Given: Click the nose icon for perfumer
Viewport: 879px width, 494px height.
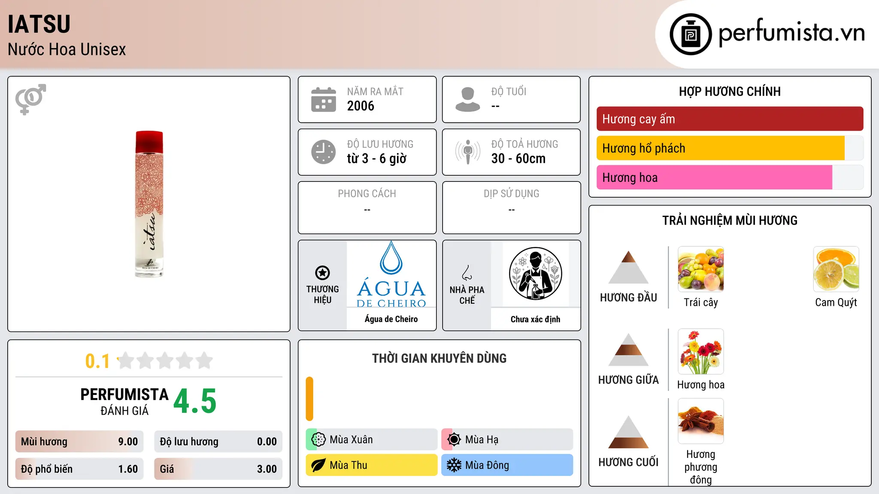Looking at the screenshot, I should coord(467,273).
